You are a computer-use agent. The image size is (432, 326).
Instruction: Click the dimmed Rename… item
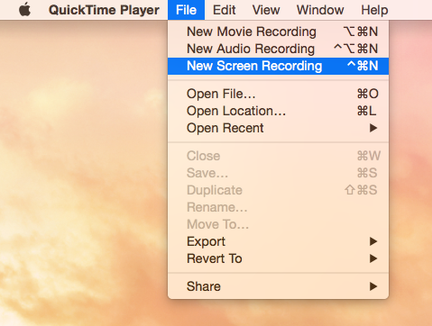click(x=278, y=207)
